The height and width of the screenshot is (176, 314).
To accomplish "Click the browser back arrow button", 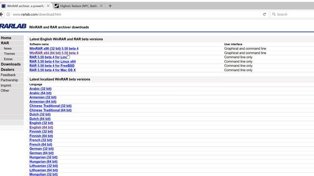I will point(1,14).
